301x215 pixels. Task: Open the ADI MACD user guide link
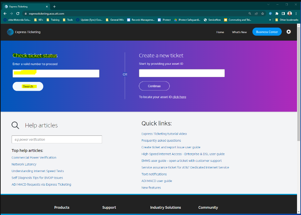point(157,181)
